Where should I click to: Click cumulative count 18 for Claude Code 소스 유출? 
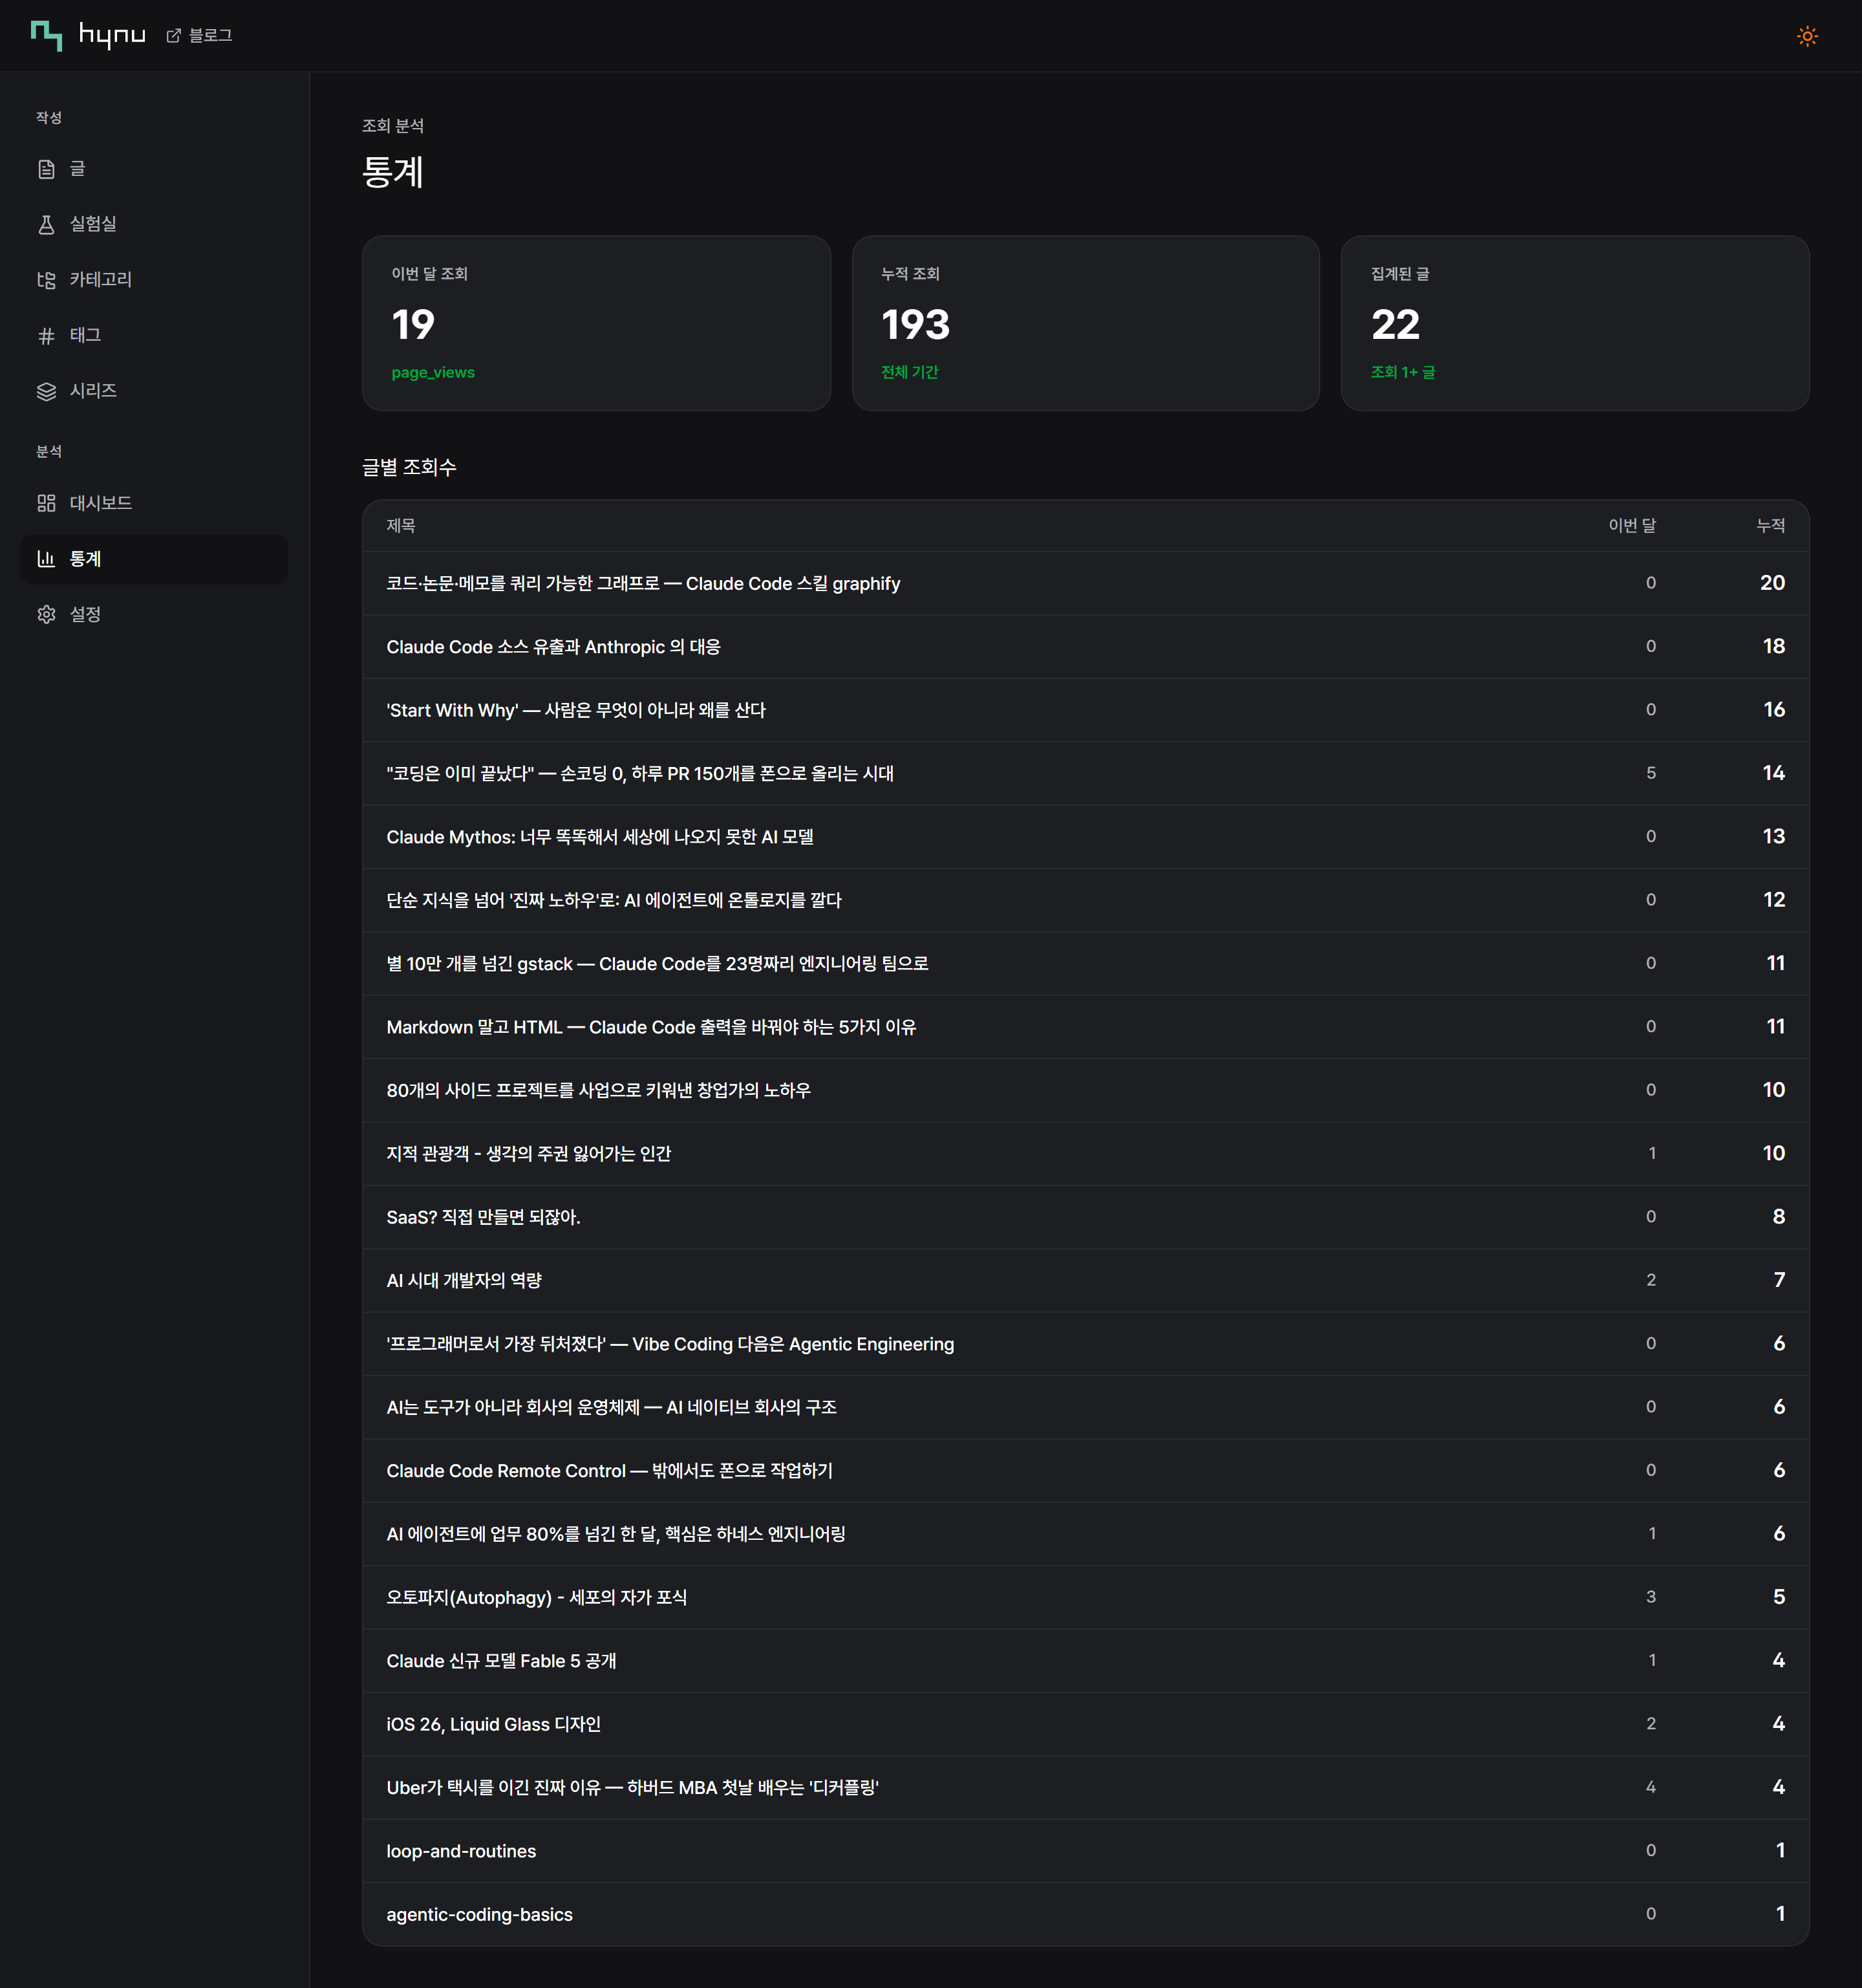point(1774,646)
